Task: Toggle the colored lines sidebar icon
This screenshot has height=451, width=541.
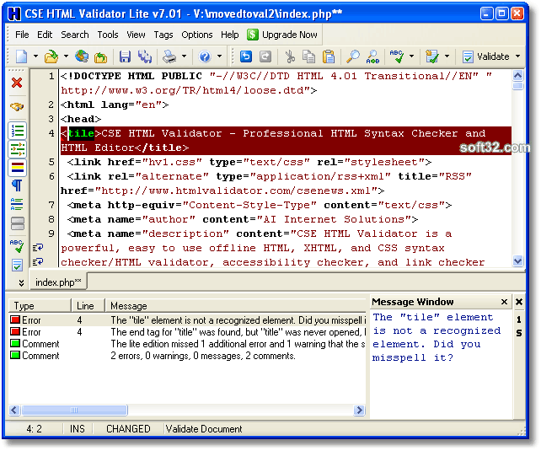Action: 17,168
